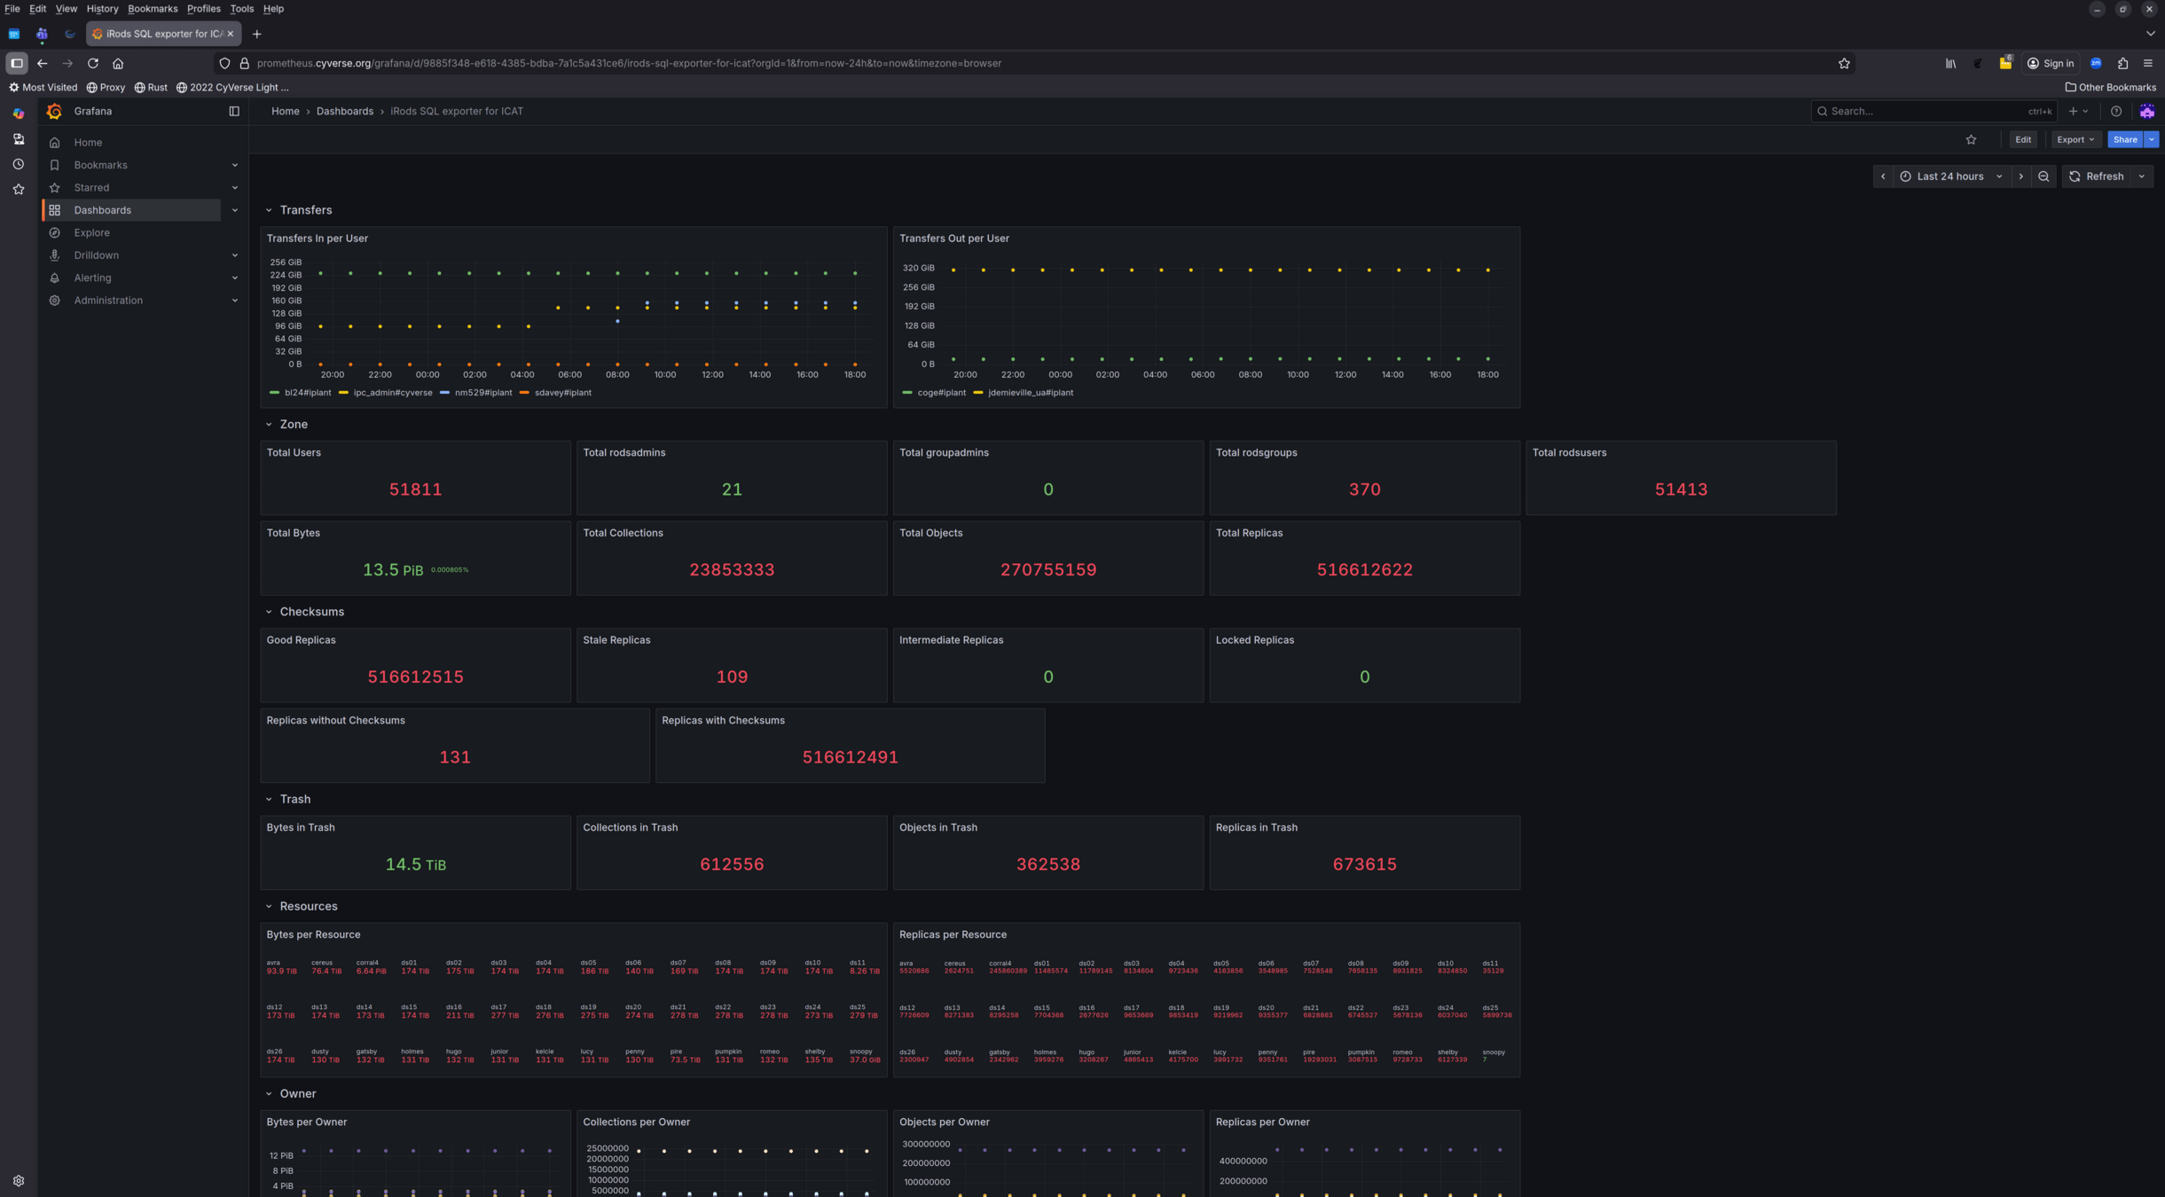Open the Export dropdown
The width and height of the screenshot is (2165, 1197).
pos(2075,139)
